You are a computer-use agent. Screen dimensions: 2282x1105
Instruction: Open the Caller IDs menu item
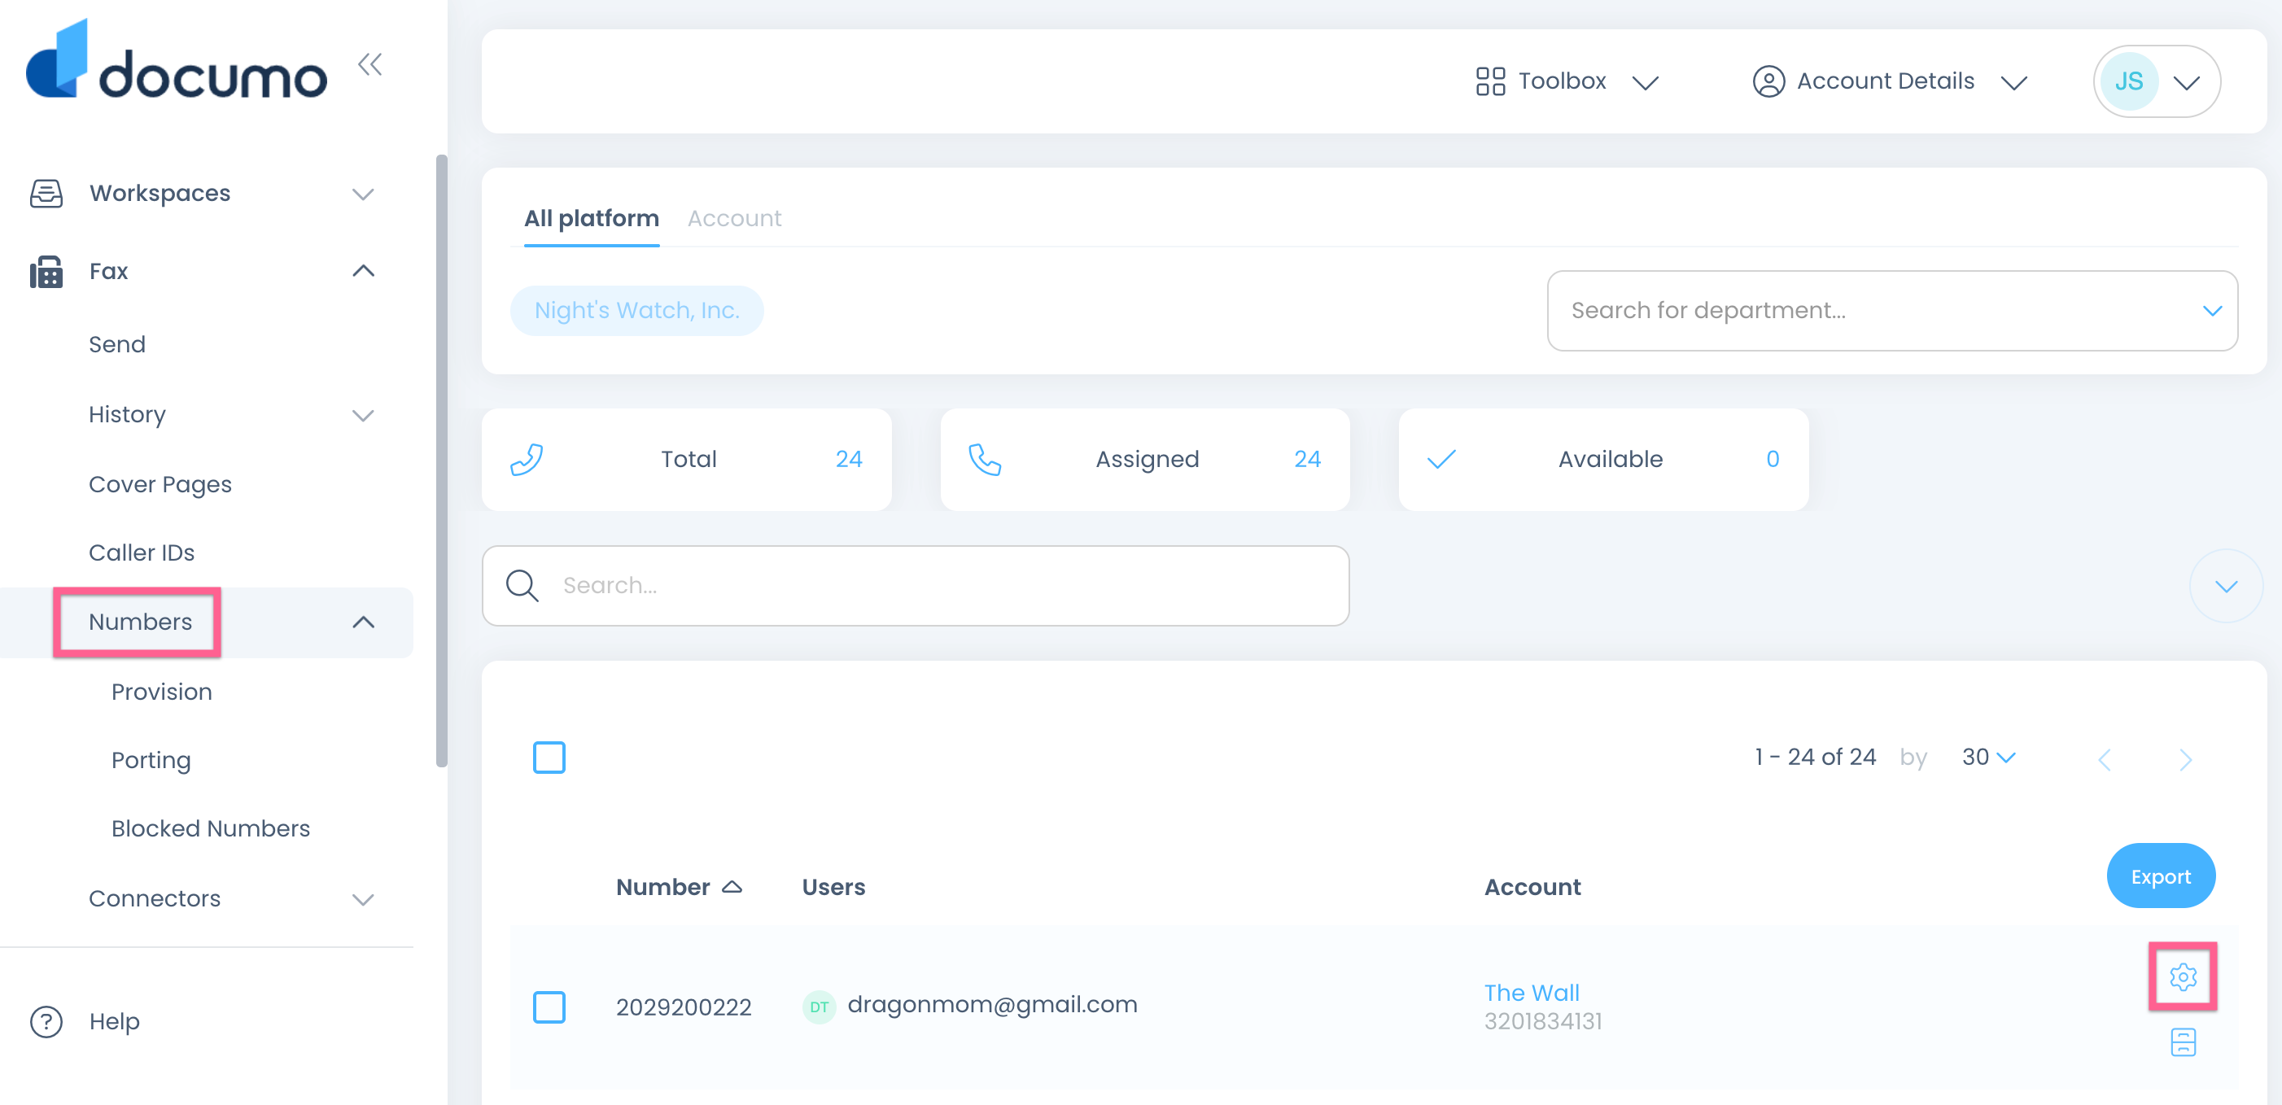click(142, 552)
